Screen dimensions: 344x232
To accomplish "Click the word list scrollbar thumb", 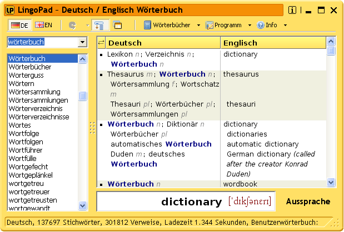I will pyautogui.click(x=82, y=96).
